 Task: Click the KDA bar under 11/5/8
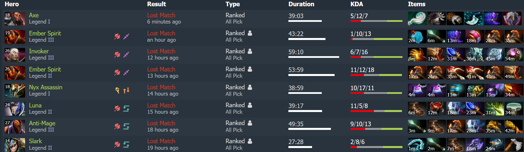click(x=376, y=111)
